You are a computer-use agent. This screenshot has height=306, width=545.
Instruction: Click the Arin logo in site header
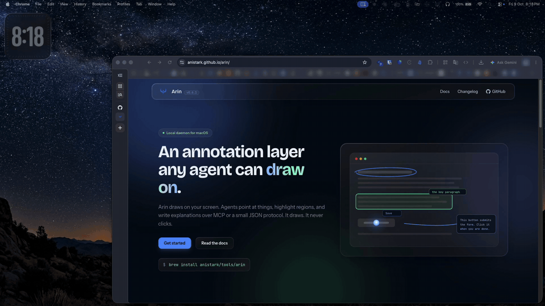click(x=163, y=92)
